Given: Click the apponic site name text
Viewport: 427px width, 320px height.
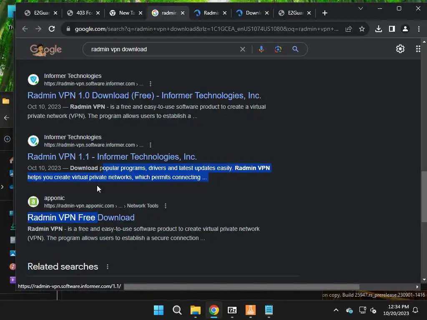Looking at the screenshot, I should (x=55, y=198).
